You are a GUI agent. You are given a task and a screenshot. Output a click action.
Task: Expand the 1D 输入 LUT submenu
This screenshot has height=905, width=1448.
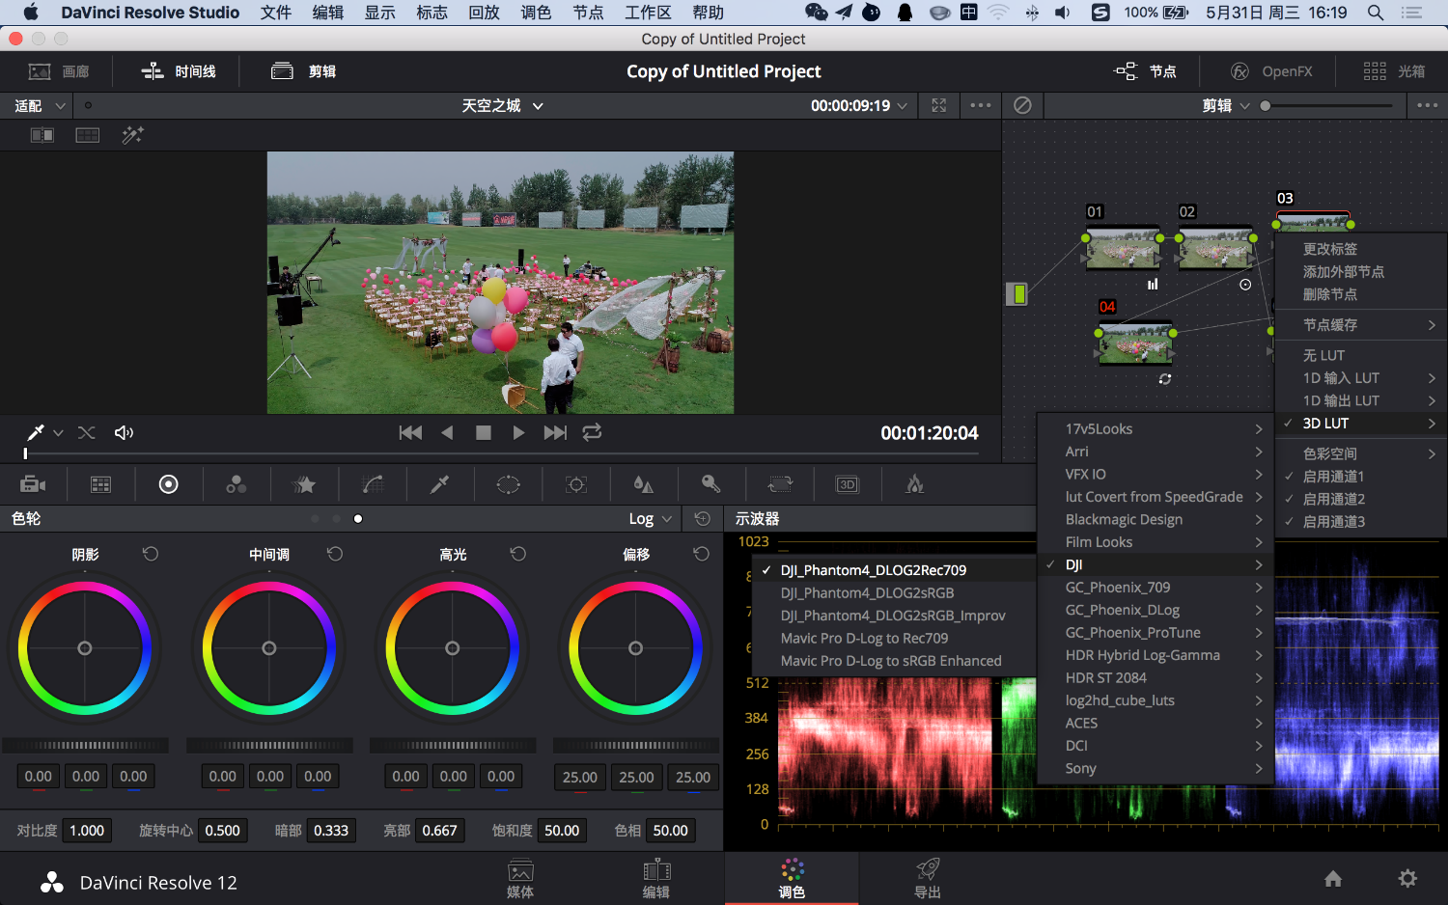click(x=1361, y=378)
